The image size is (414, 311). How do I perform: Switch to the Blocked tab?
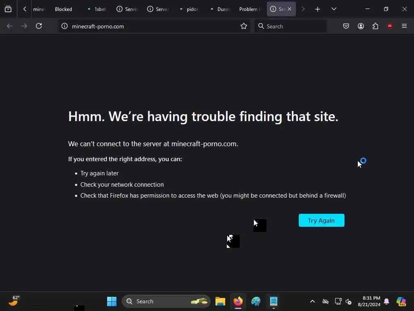pos(63,9)
